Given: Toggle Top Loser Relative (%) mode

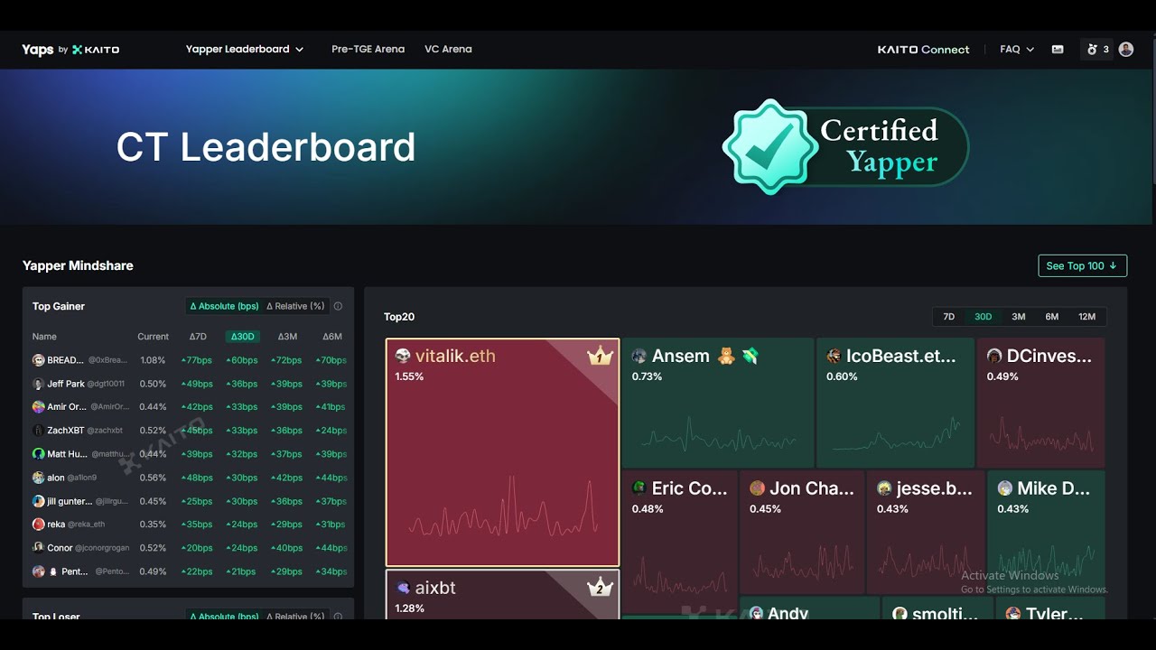Looking at the screenshot, I should [295, 617].
